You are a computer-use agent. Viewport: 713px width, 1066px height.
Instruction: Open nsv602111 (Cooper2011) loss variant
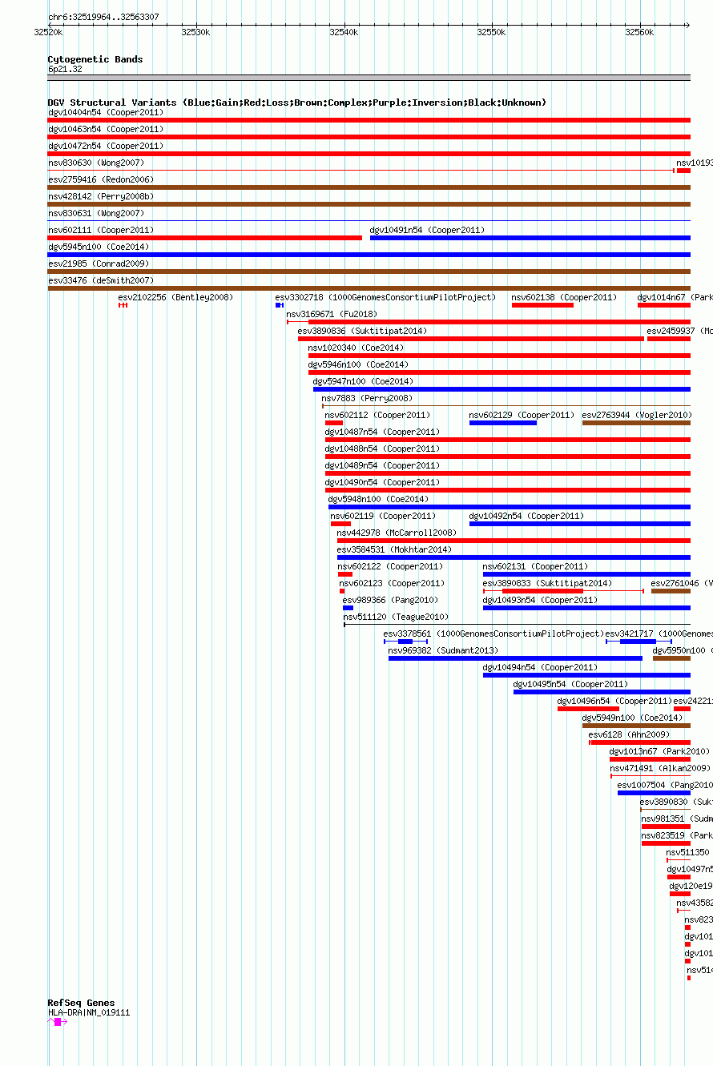(205, 238)
